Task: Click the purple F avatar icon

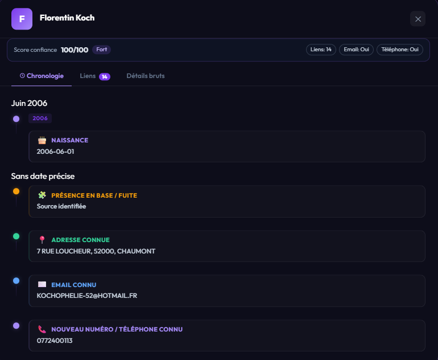Action: point(22,19)
